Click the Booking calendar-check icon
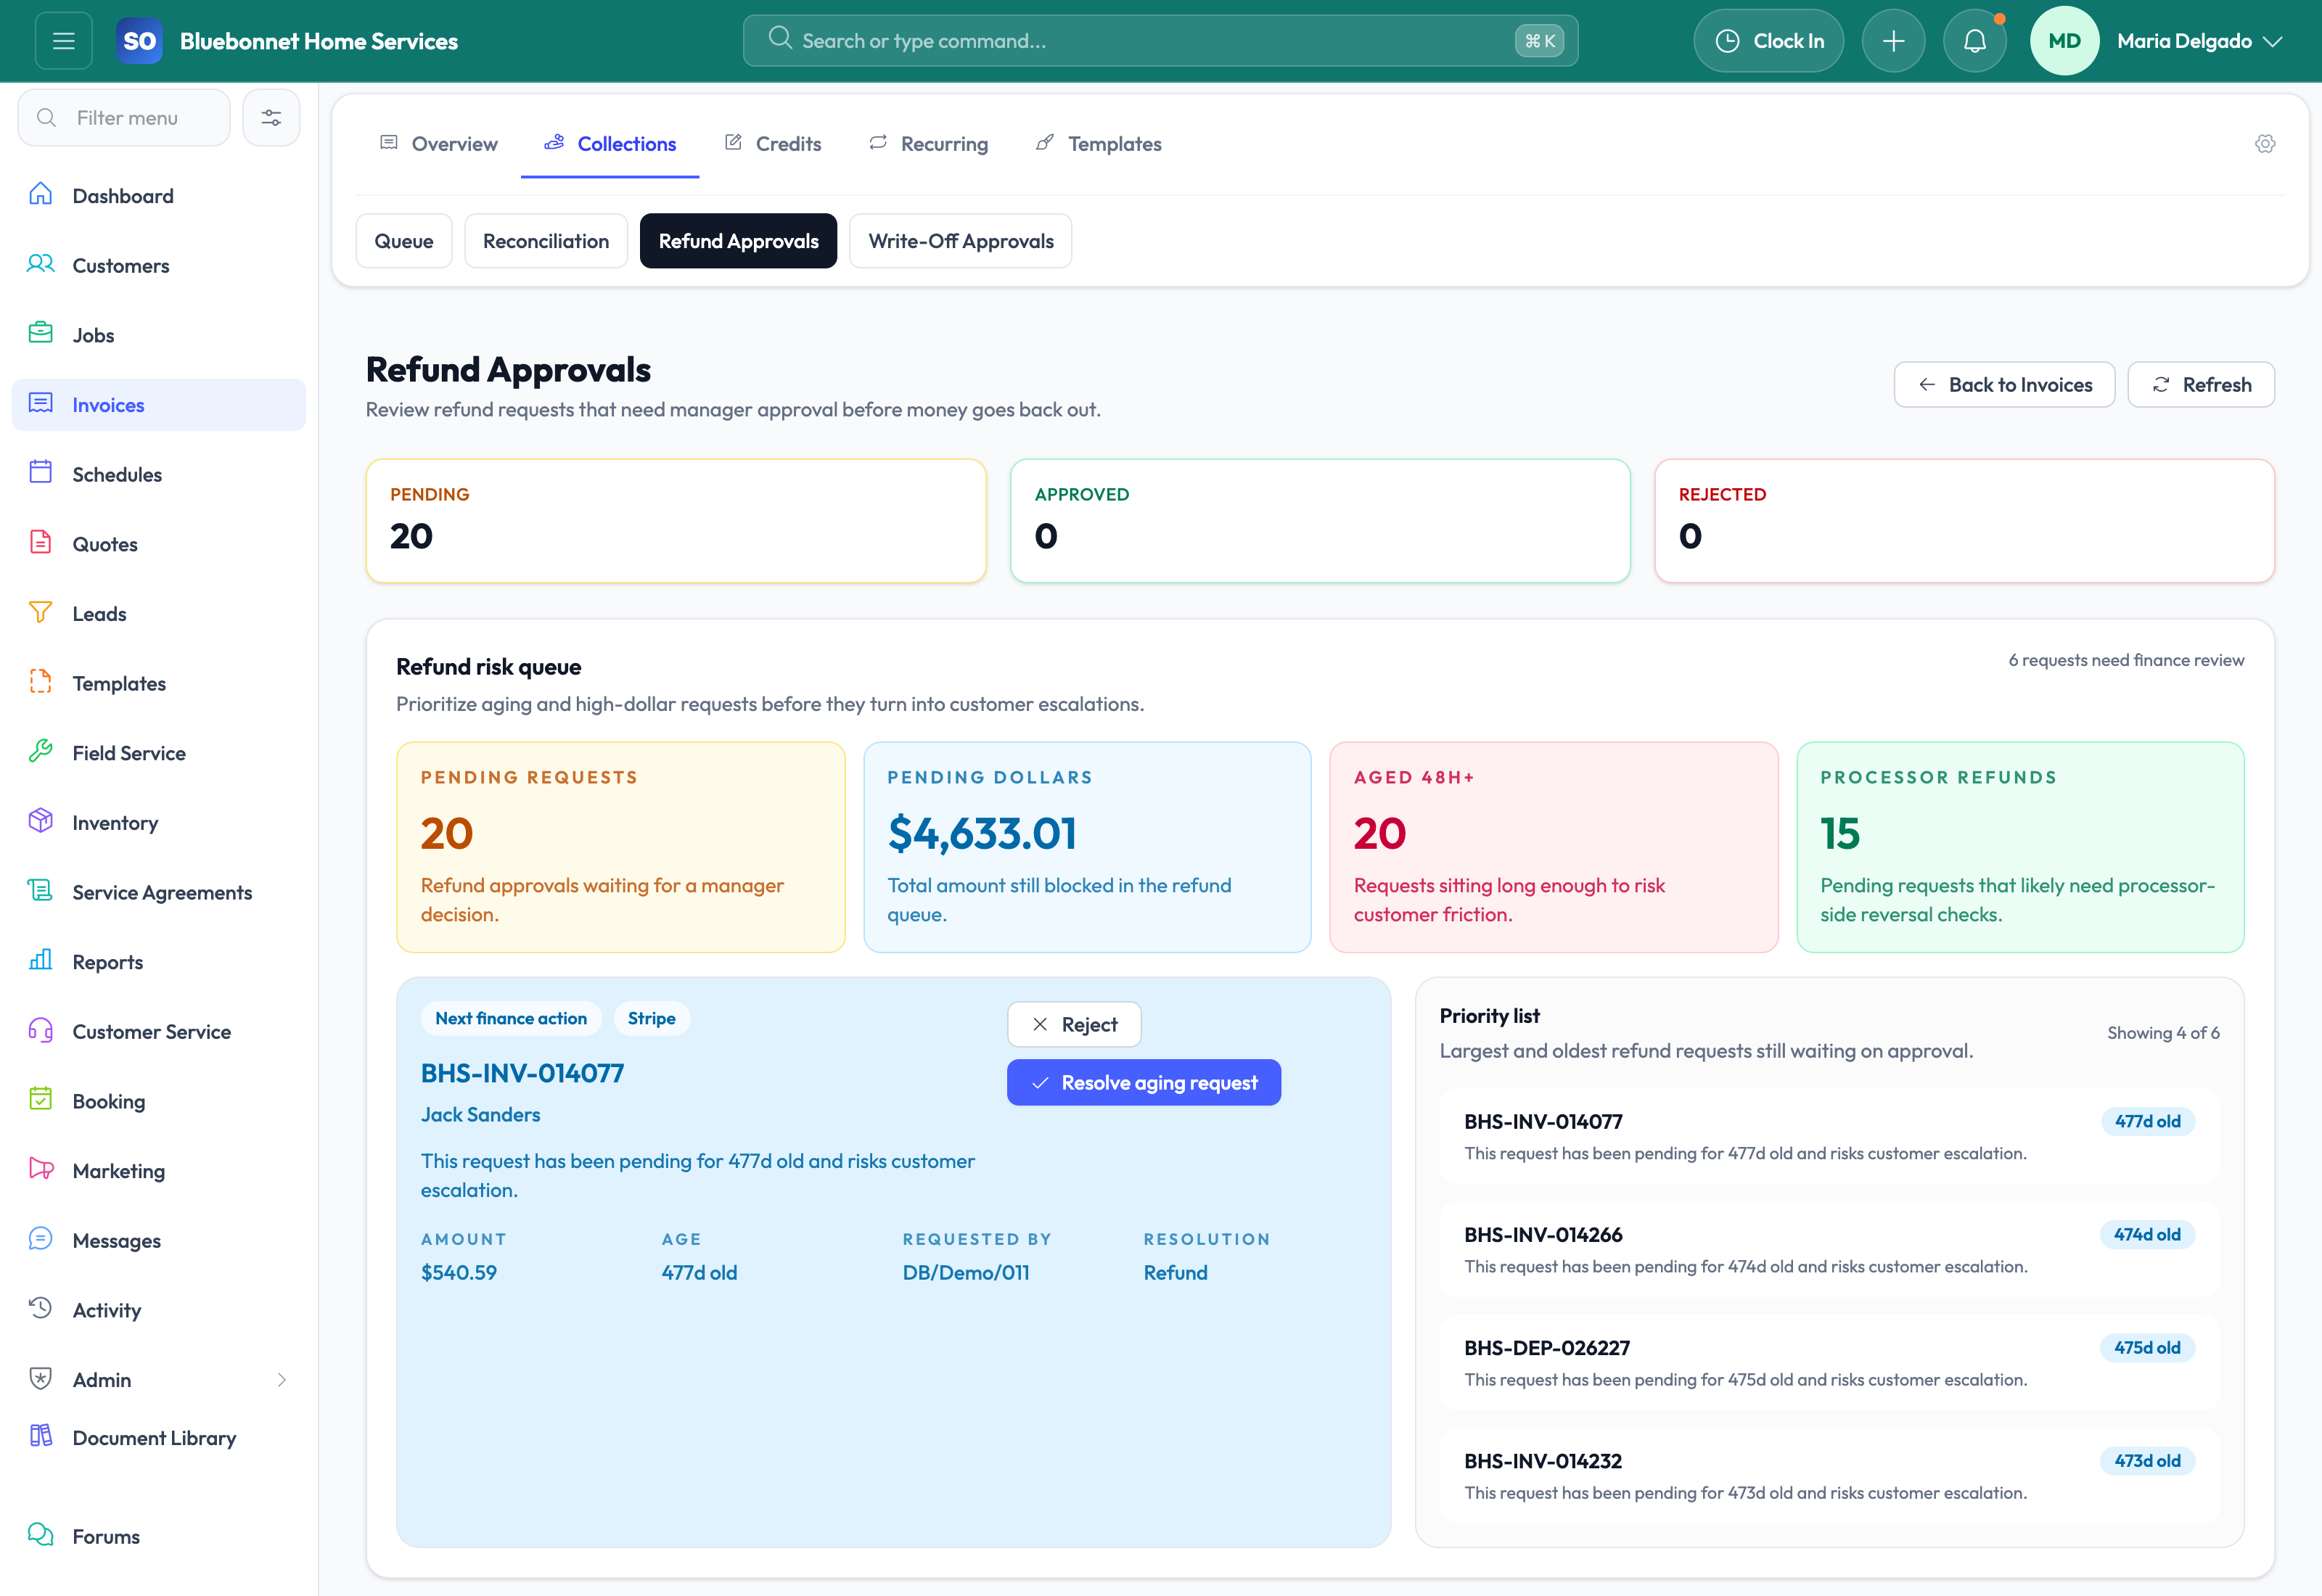The image size is (2322, 1596). (x=40, y=1099)
